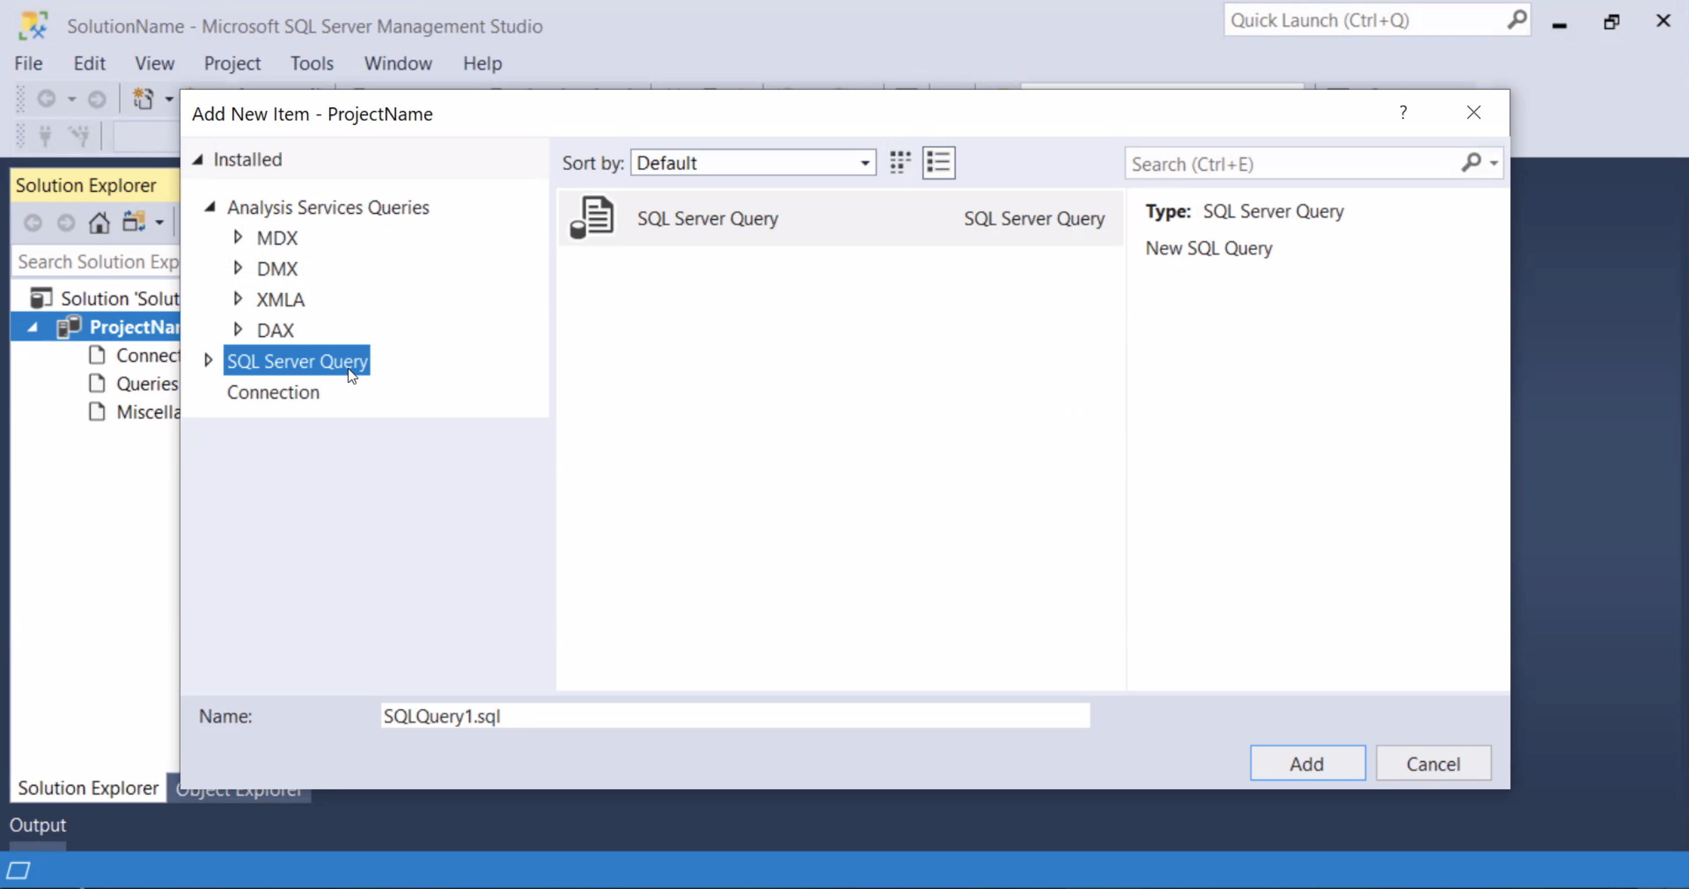
Task: Open the Project menu
Action: pyautogui.click(x=232, y=63)
